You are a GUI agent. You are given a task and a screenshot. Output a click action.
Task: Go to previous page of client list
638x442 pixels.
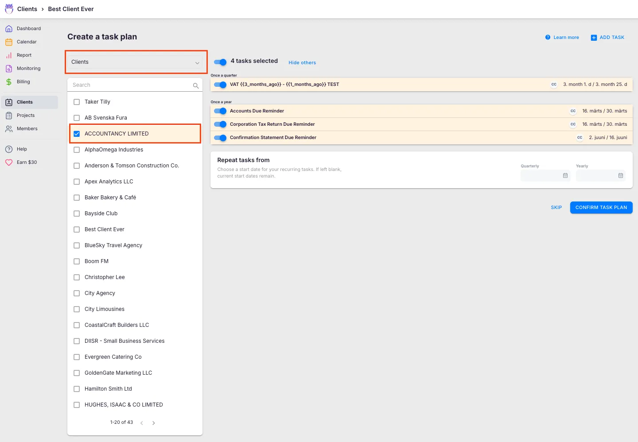tap(142, 423)
